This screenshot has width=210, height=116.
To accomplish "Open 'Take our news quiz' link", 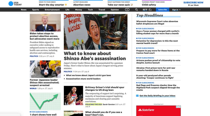I will click(x=120, y=5).
